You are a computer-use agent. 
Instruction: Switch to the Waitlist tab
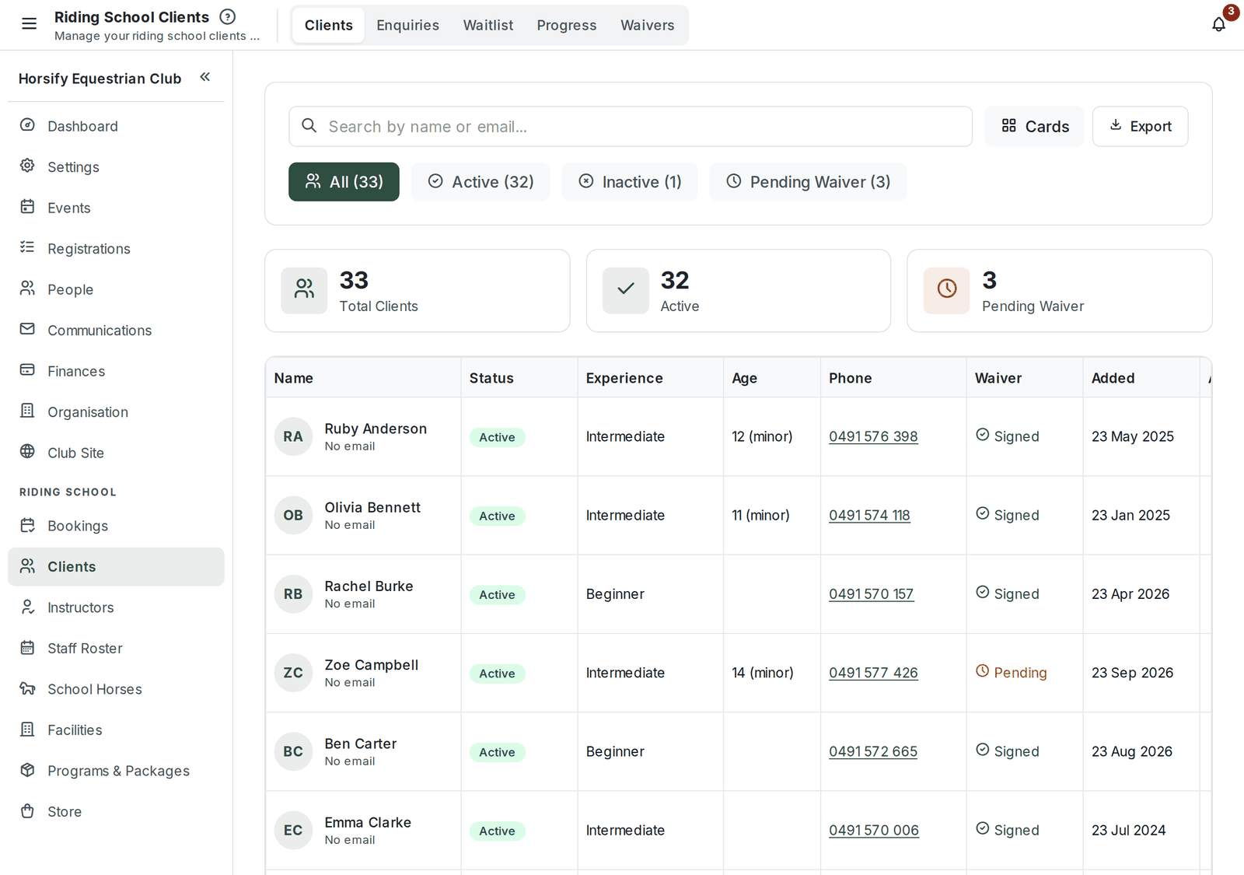coord(488,25)
